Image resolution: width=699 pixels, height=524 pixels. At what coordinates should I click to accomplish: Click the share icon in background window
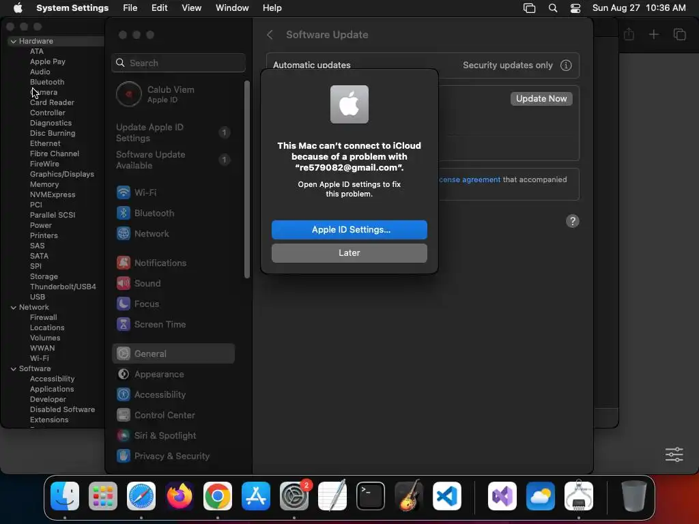point(629,34)
